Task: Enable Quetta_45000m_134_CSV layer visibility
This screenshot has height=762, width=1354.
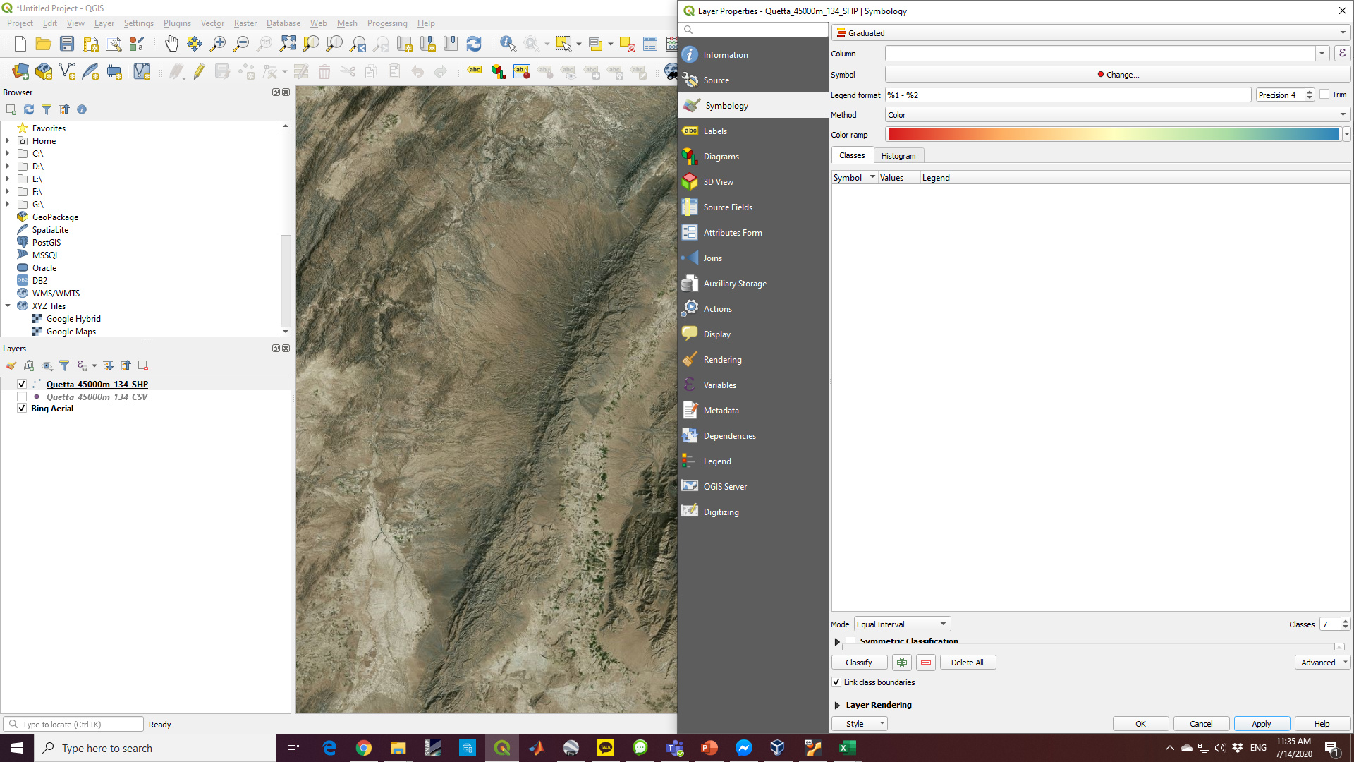Action: tap(22, 397)
